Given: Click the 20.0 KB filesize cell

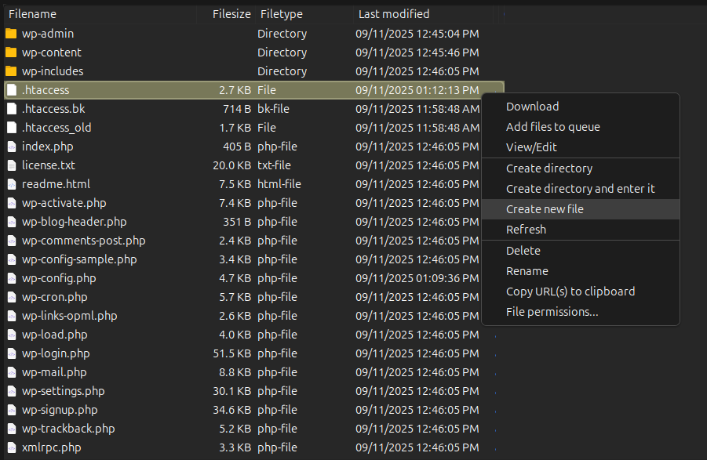Looking at the screenshot, I should point(231,165).
